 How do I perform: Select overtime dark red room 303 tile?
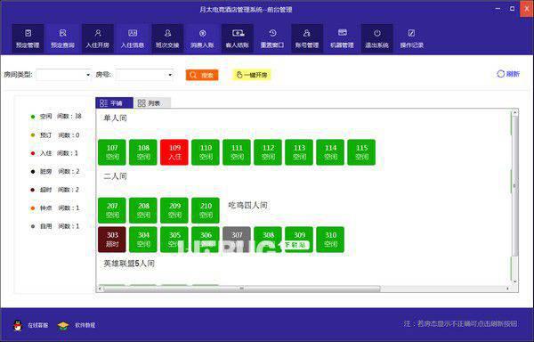coord(112,240)
